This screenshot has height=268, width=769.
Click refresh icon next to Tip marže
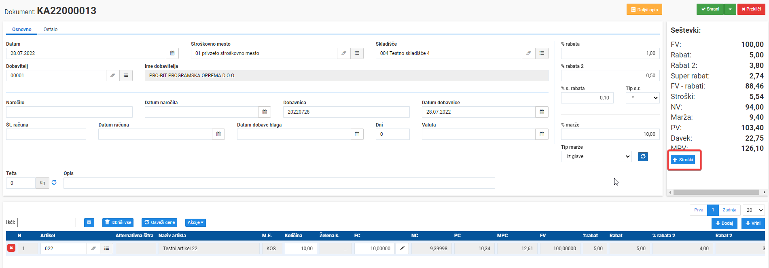[643, 156]
